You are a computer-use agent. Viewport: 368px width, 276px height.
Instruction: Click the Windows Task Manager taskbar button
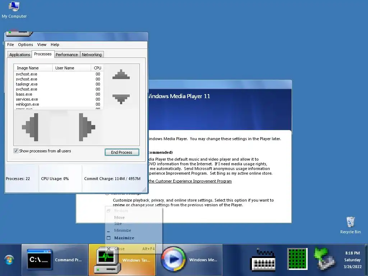(122, 260)
